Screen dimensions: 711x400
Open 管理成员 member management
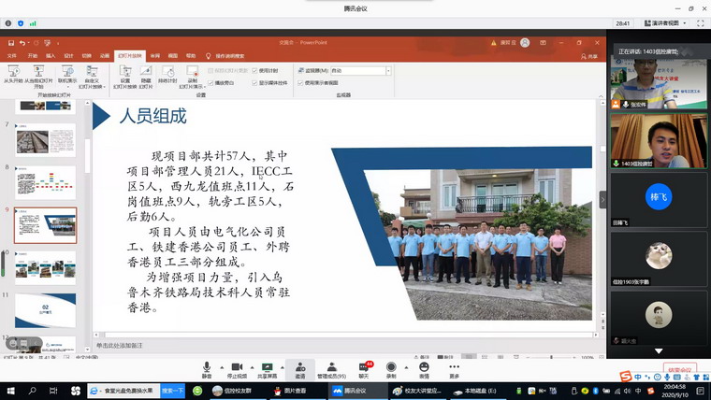coord(331,366)
